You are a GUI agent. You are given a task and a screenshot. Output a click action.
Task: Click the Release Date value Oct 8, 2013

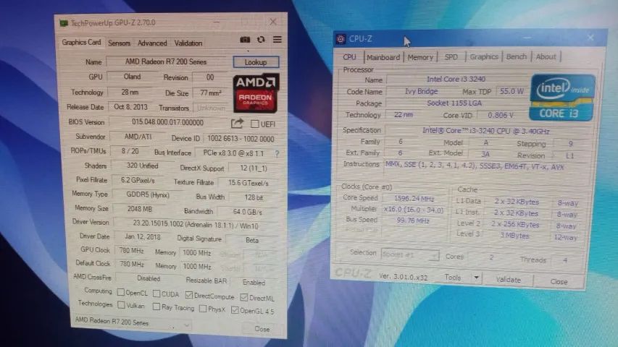tap(130, 106)
